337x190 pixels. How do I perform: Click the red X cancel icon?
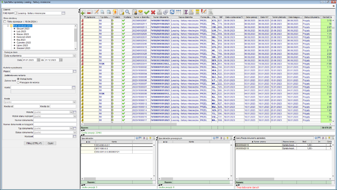(153, 12)
